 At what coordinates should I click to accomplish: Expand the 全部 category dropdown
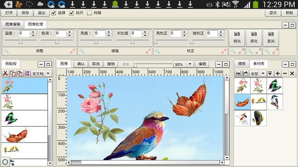pos(263,73)
